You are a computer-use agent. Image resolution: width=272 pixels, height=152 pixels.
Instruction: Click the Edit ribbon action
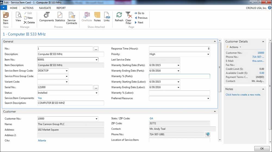pos(28,13)
